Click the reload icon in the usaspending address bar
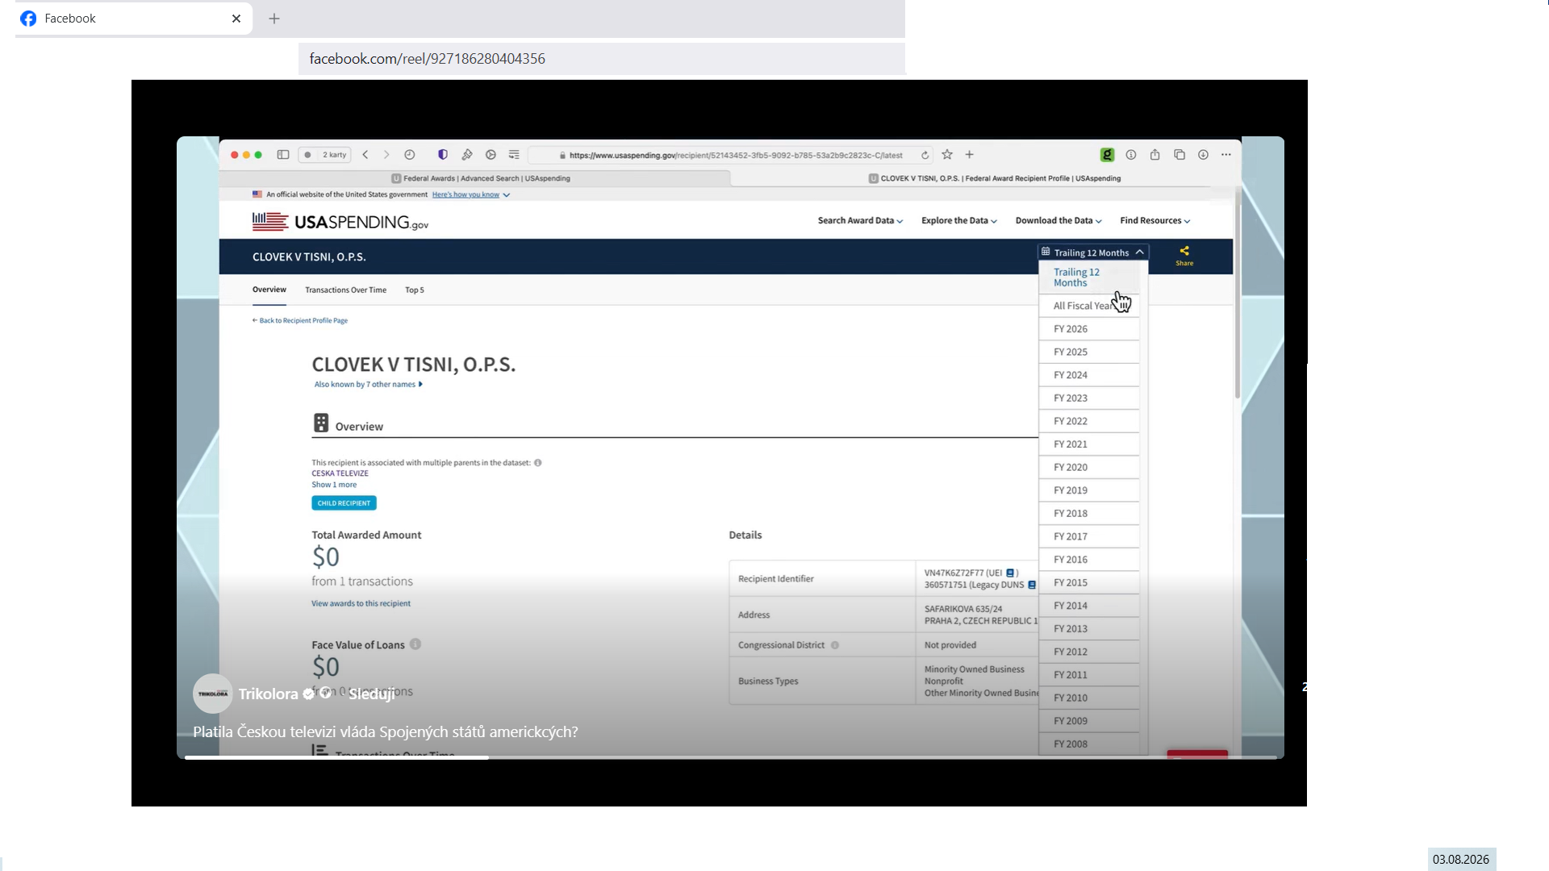This screenshot has height=871, width=1549. 925,155
